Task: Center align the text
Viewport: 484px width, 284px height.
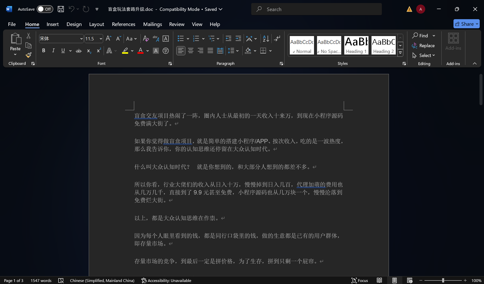Action: pyautogui.click(x=191, y=51)
